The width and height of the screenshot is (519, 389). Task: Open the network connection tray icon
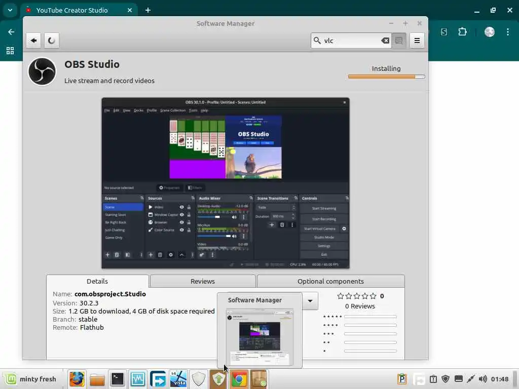[470, 379]
